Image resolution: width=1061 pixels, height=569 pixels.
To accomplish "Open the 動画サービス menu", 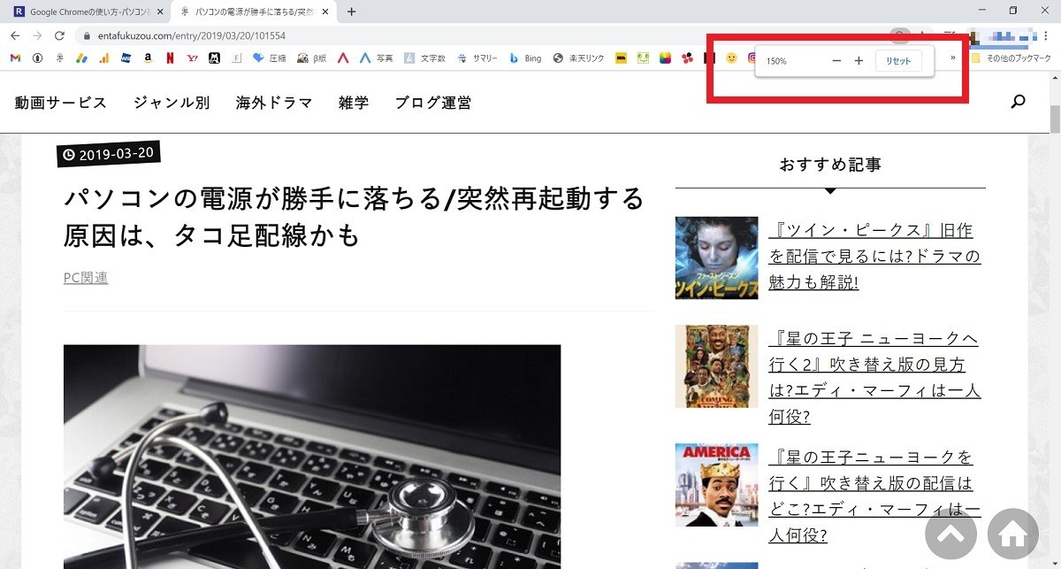I will point(61,103).
